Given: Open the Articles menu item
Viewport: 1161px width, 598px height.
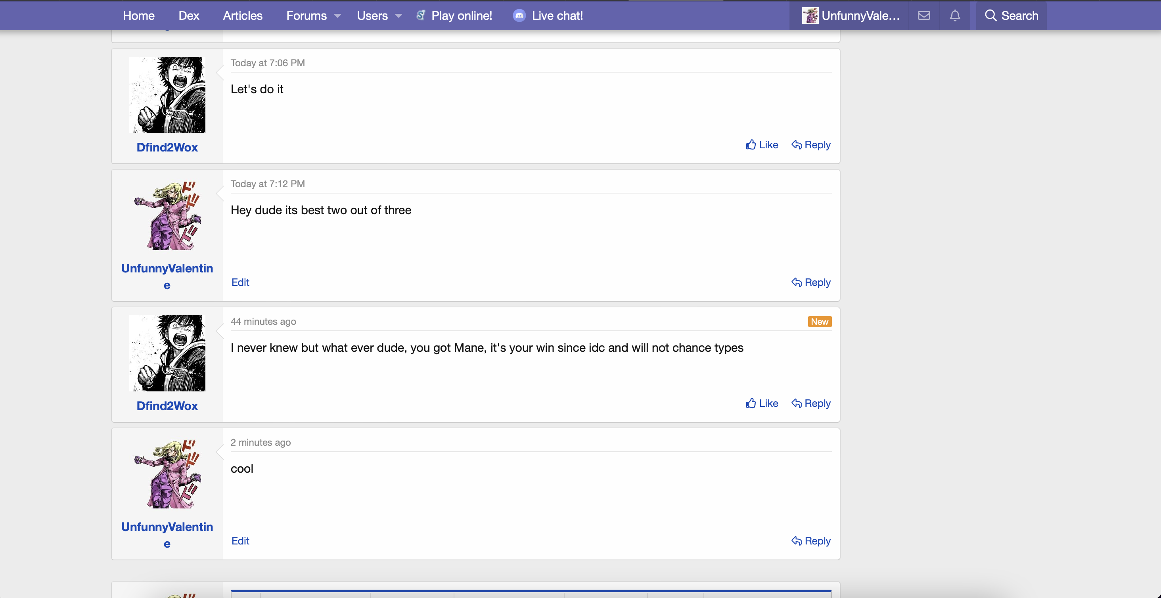Looking at the screenshot, I should tap(243, 16).
